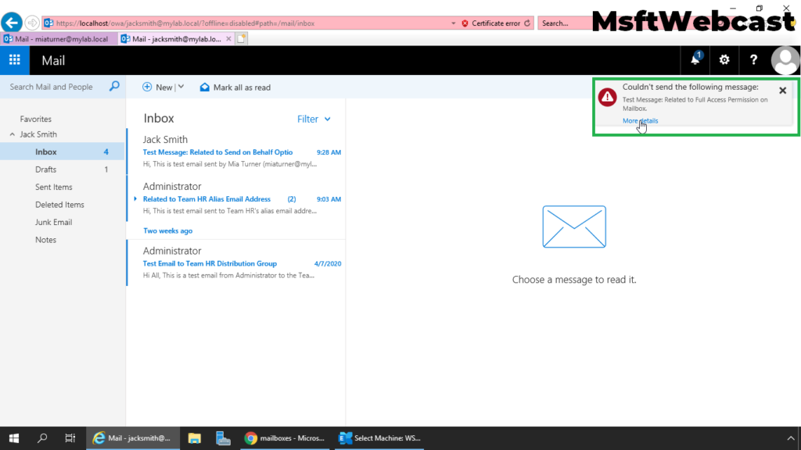Open the user profile avatar
The height and width of the screenshot is (450, 801).
pyautogui.click(x=785, y=60)
